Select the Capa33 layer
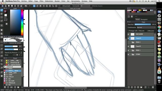This screenshot has width=162, height=91. click(x=142, y=46)
